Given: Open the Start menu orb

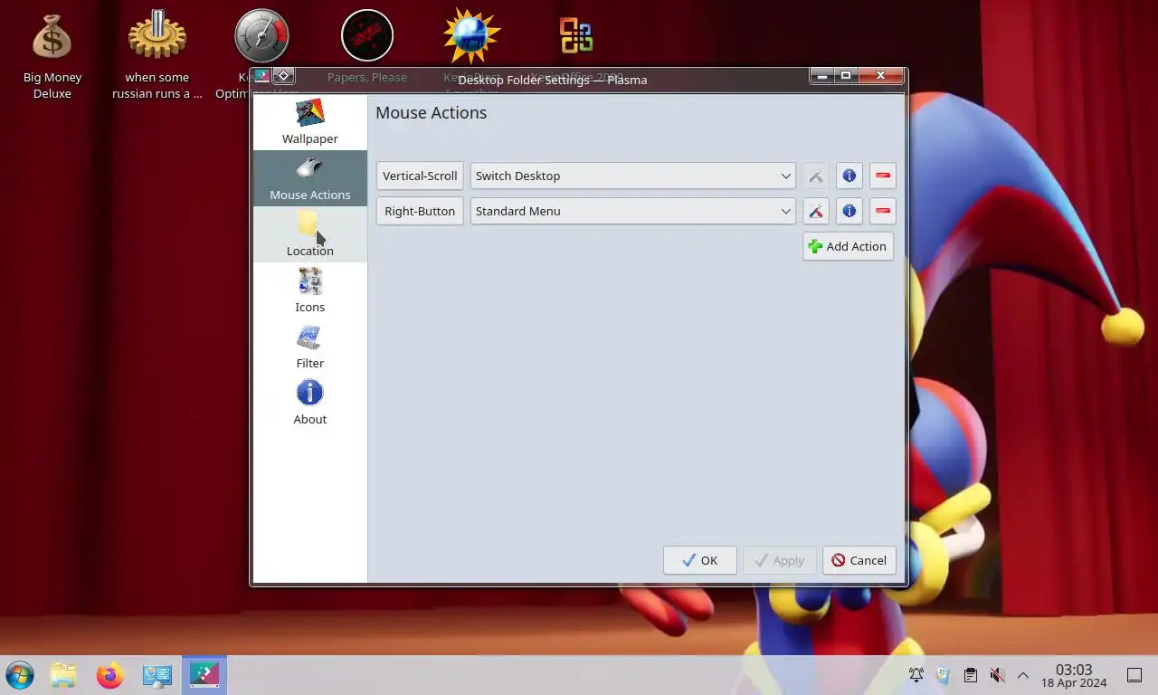Looking at the screenshot, I should 20,675.
